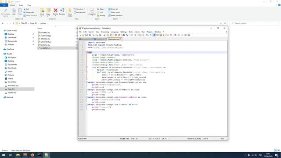
Task: Click the Open file icon in Notepad++ toolbar
Action: click(x=83, y=35)
